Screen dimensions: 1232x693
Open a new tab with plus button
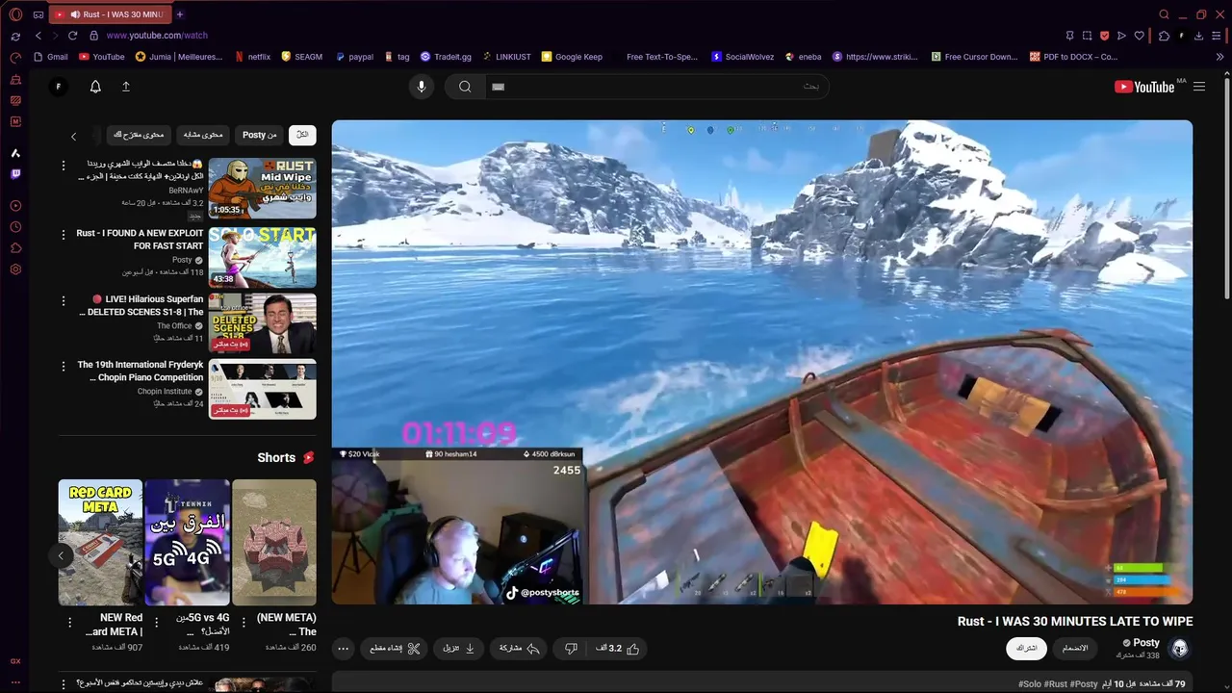click(x=179, y=14)
